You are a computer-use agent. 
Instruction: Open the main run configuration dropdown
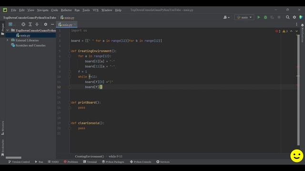coord(244,18)
